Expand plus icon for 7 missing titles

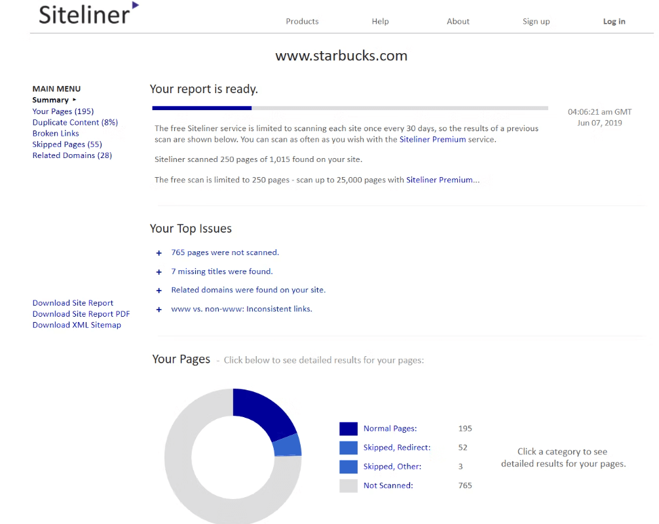(x=159, y=272)
